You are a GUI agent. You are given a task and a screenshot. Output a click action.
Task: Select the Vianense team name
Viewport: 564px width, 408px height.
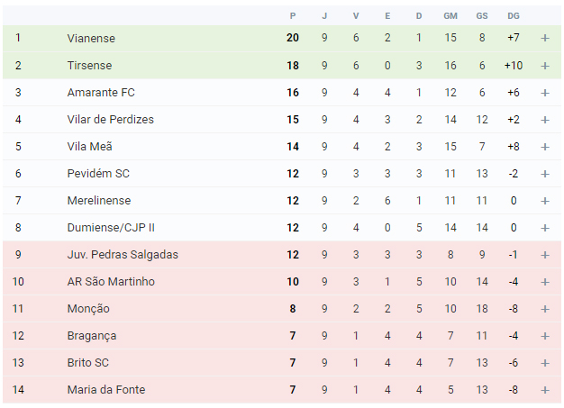point(91,38)
